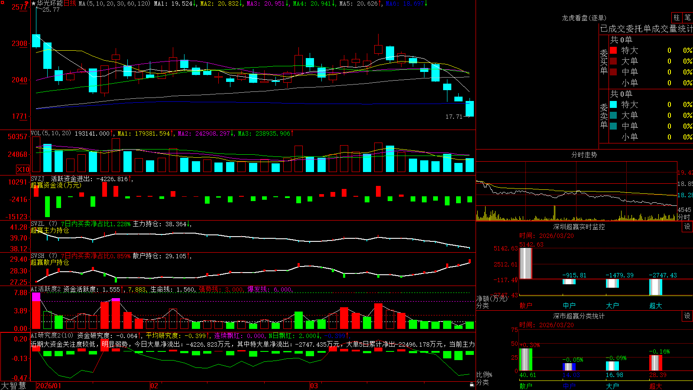Viewport: 693px width, 390px height.
Task: Click the star icon before 华光环能
Action: pos(33,3)
